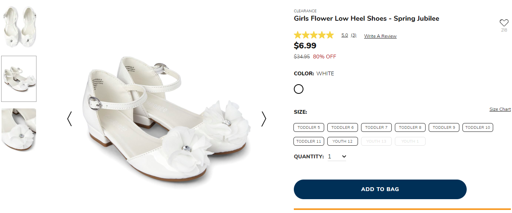Show previous product image with left arrow
Screen dimensions: 512x213
[70, 119]
